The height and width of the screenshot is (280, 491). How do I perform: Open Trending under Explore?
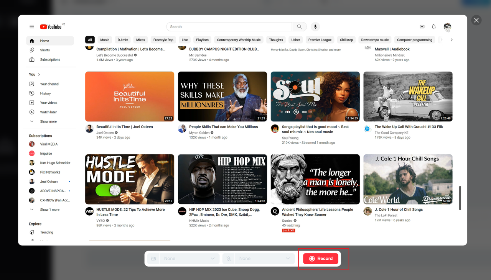pyautogui.click(x=50, y=233)
